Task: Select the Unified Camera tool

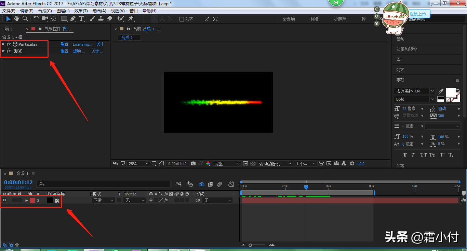Action: pyautogui.click(x=45, y=18)
